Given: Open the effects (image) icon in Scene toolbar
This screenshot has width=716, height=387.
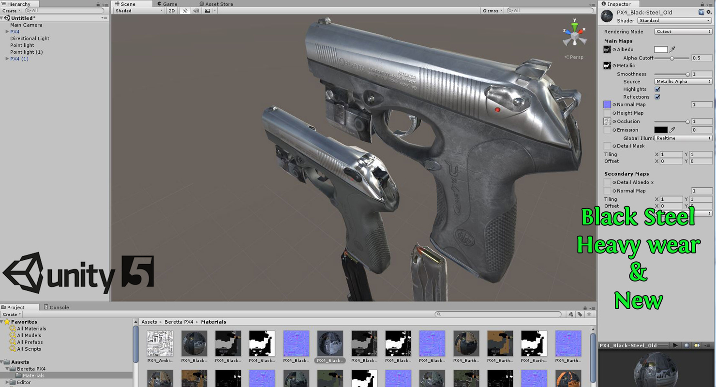Looking at the screenshot, I should 207,10.
